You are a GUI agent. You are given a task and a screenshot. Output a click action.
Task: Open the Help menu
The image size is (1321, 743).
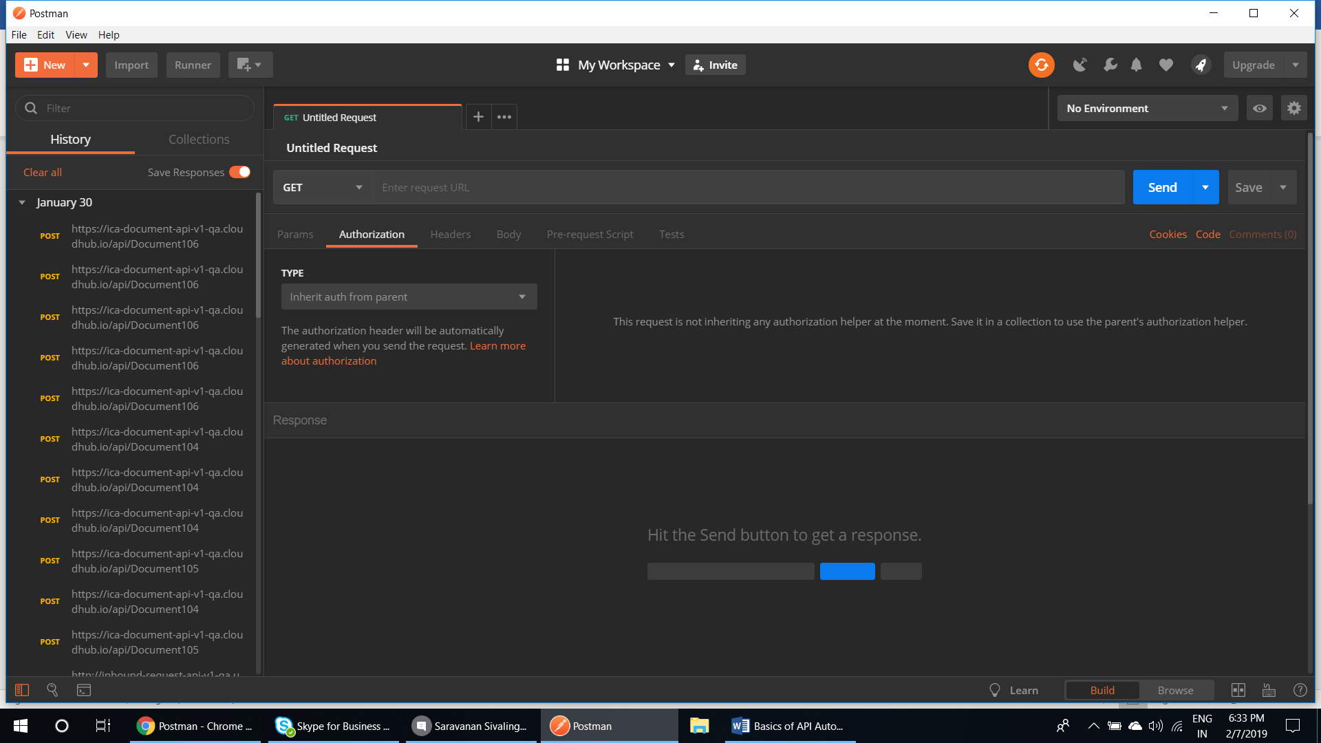point(109,34)
